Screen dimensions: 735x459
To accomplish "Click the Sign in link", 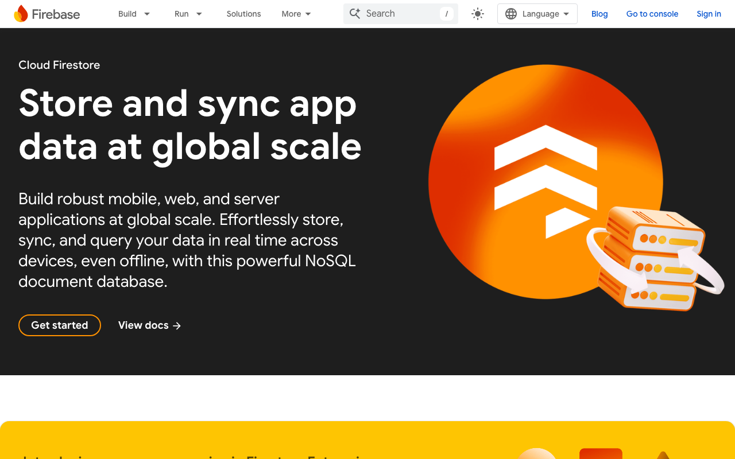I will pos(709,14).
